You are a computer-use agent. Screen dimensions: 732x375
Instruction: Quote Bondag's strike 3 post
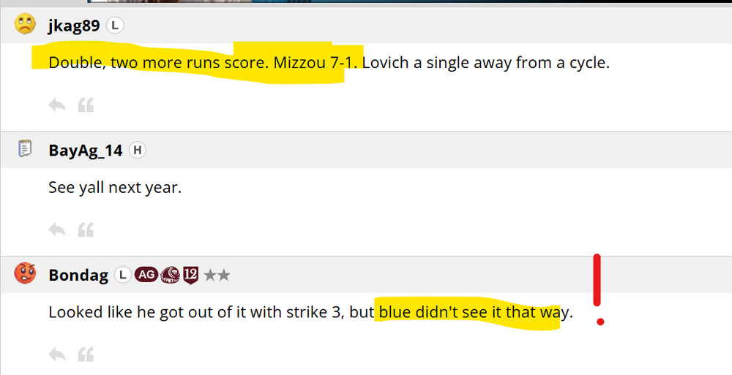(86, 355)
